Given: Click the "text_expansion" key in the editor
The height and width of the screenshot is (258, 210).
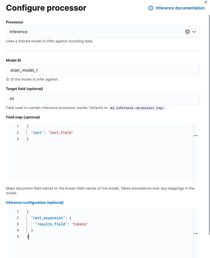Looking at the screenshot, I should (x=47, y=218).
